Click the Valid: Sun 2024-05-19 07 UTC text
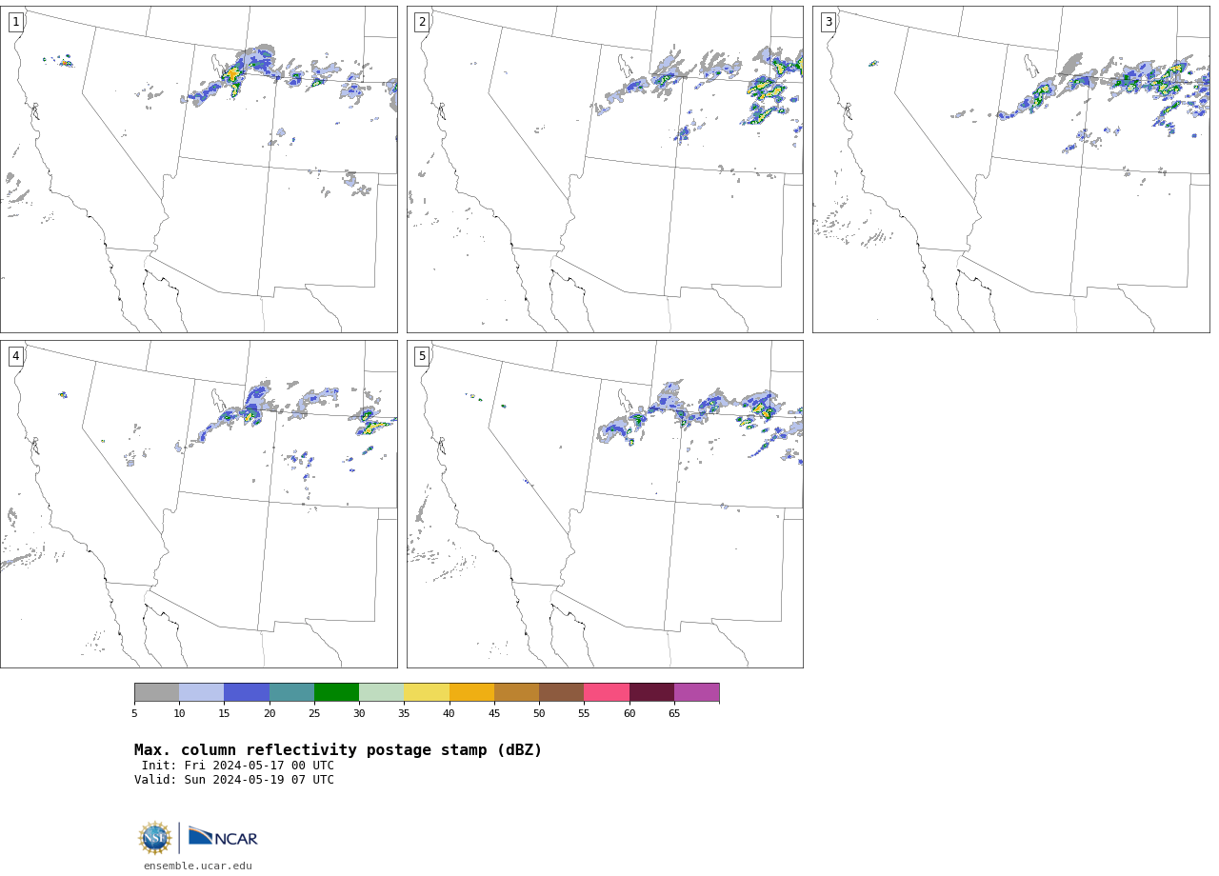1219x876 pixels. (234, 780)
